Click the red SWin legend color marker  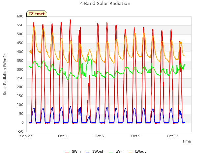pos(67,152)
